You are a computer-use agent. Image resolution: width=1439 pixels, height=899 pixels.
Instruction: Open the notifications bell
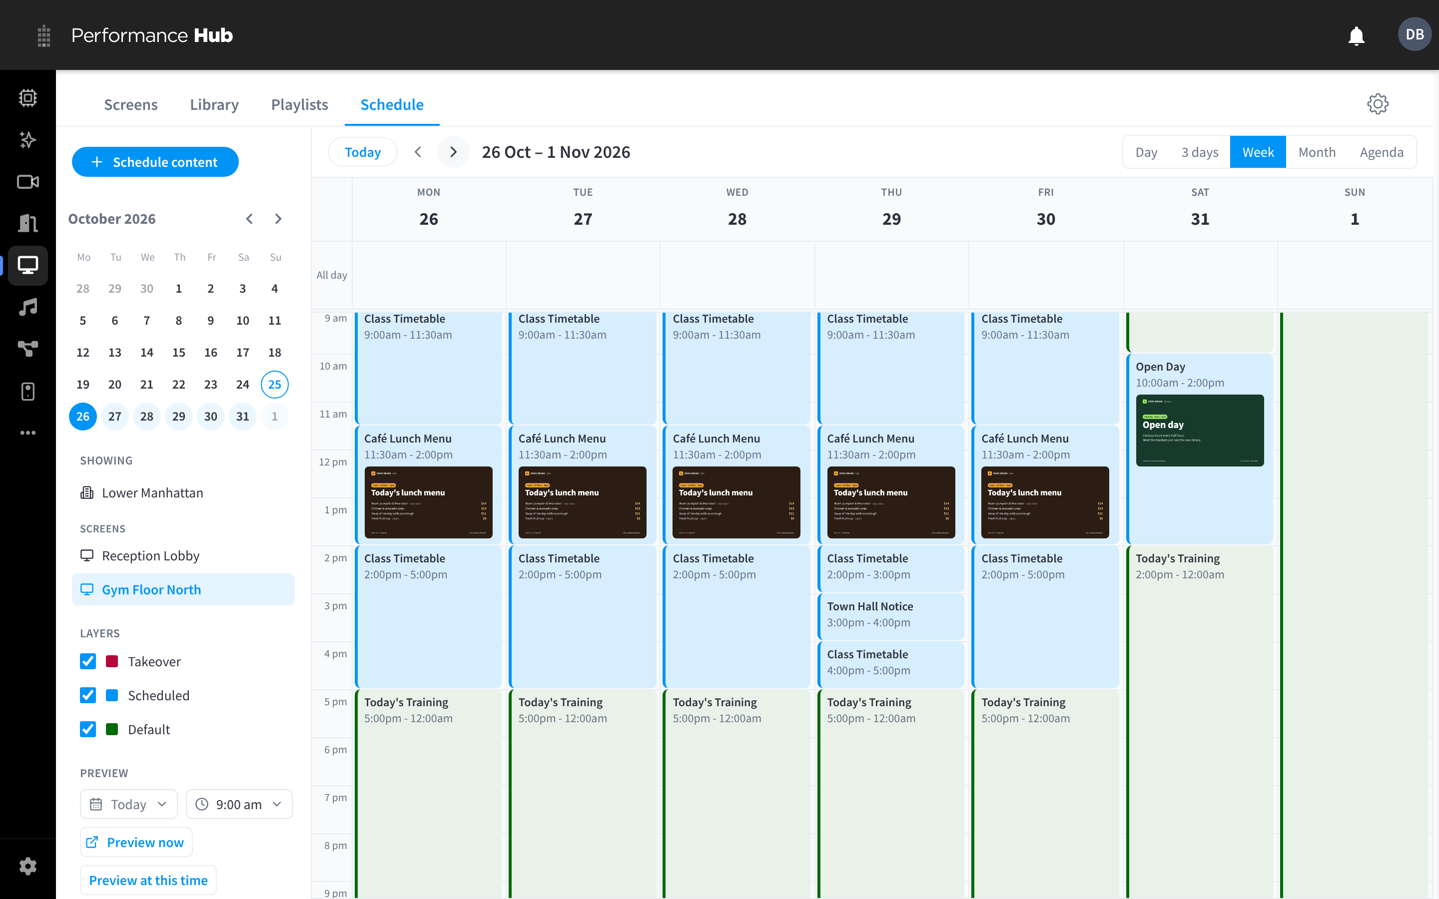(x=1356, y=35)
